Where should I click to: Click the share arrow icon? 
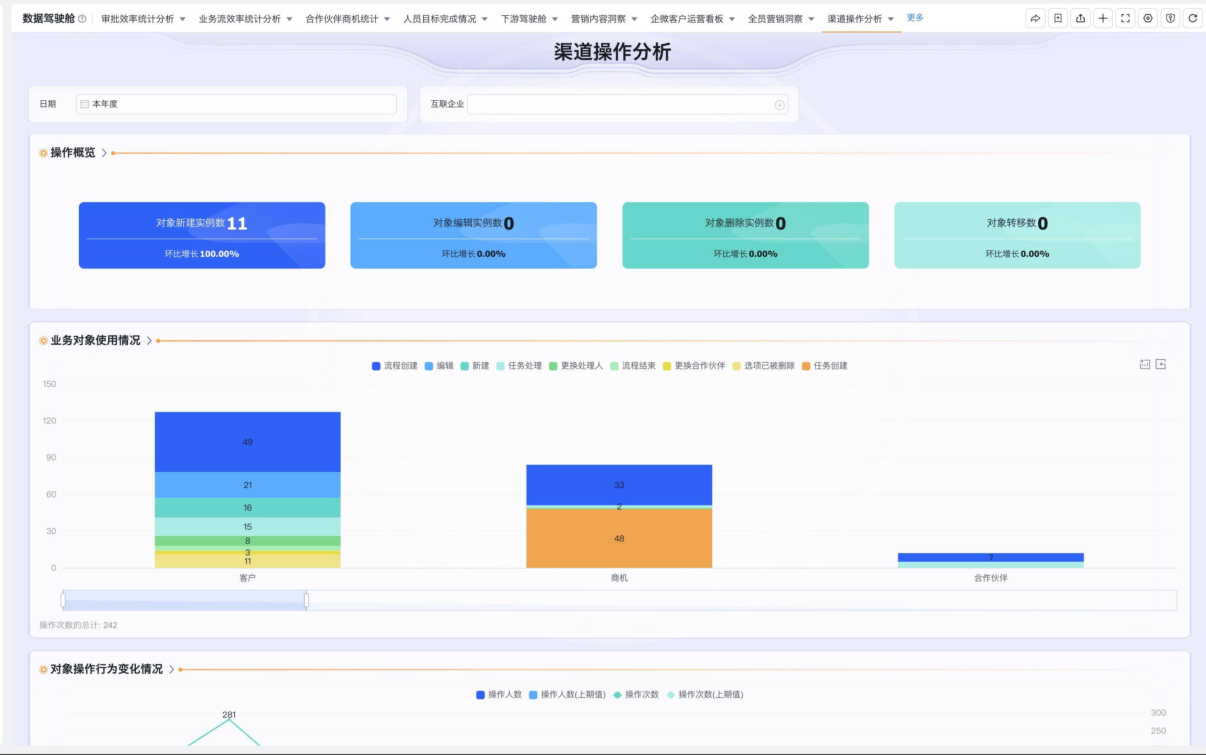1035,18
